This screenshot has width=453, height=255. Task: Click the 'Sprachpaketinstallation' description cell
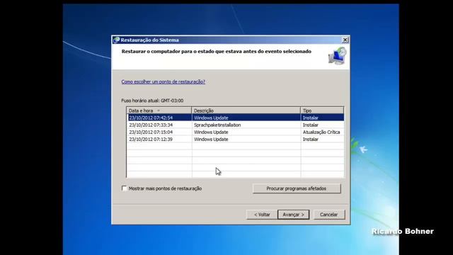click(217, 125)
